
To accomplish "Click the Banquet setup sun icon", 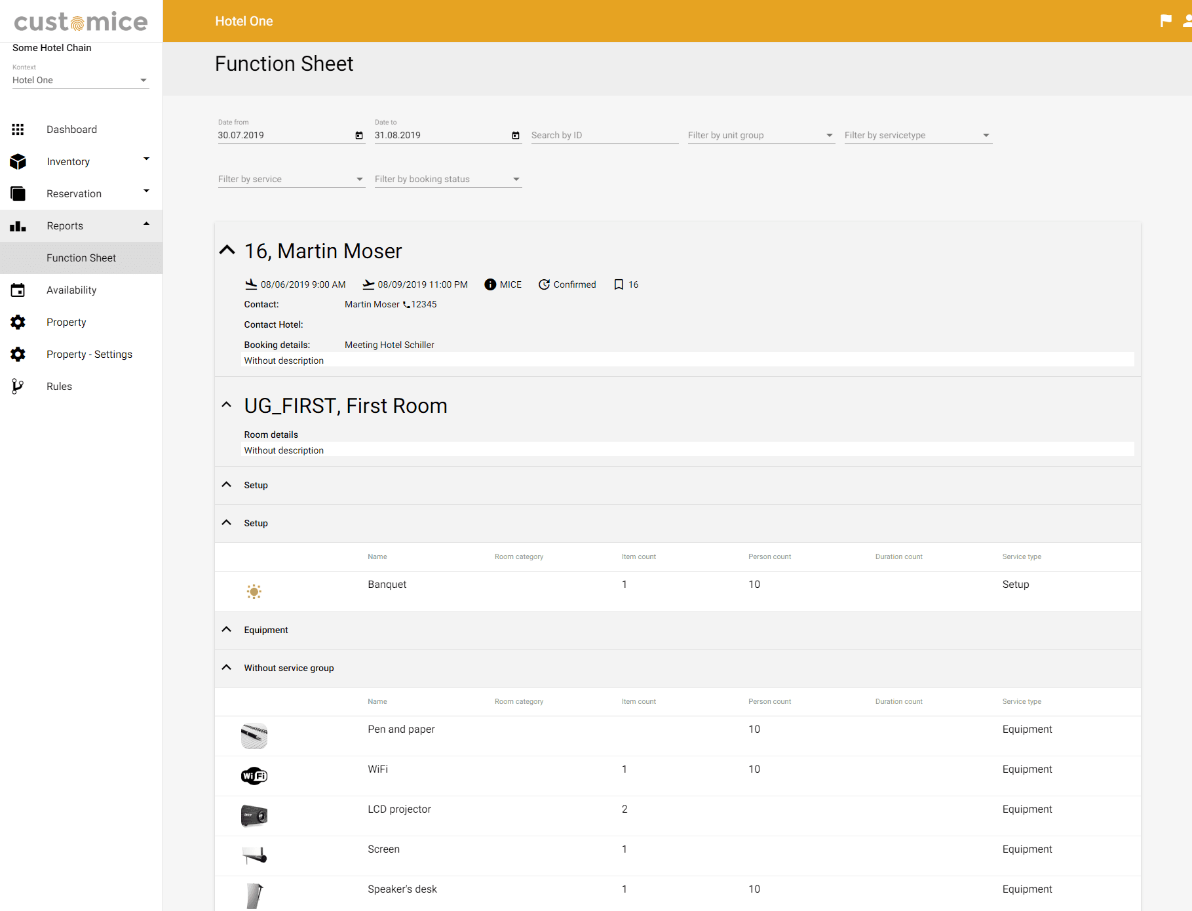I will click(254, 592).
